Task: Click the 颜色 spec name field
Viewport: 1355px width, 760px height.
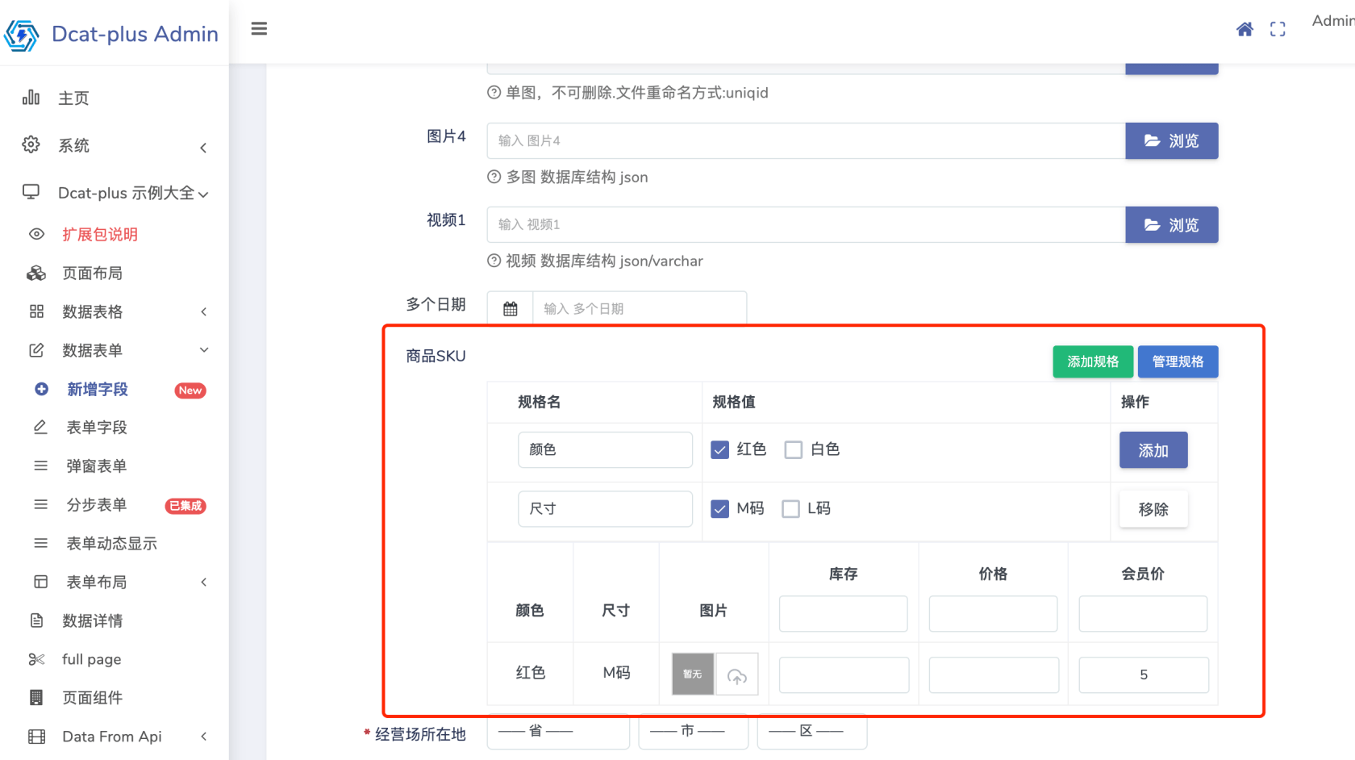Action: 605,449
